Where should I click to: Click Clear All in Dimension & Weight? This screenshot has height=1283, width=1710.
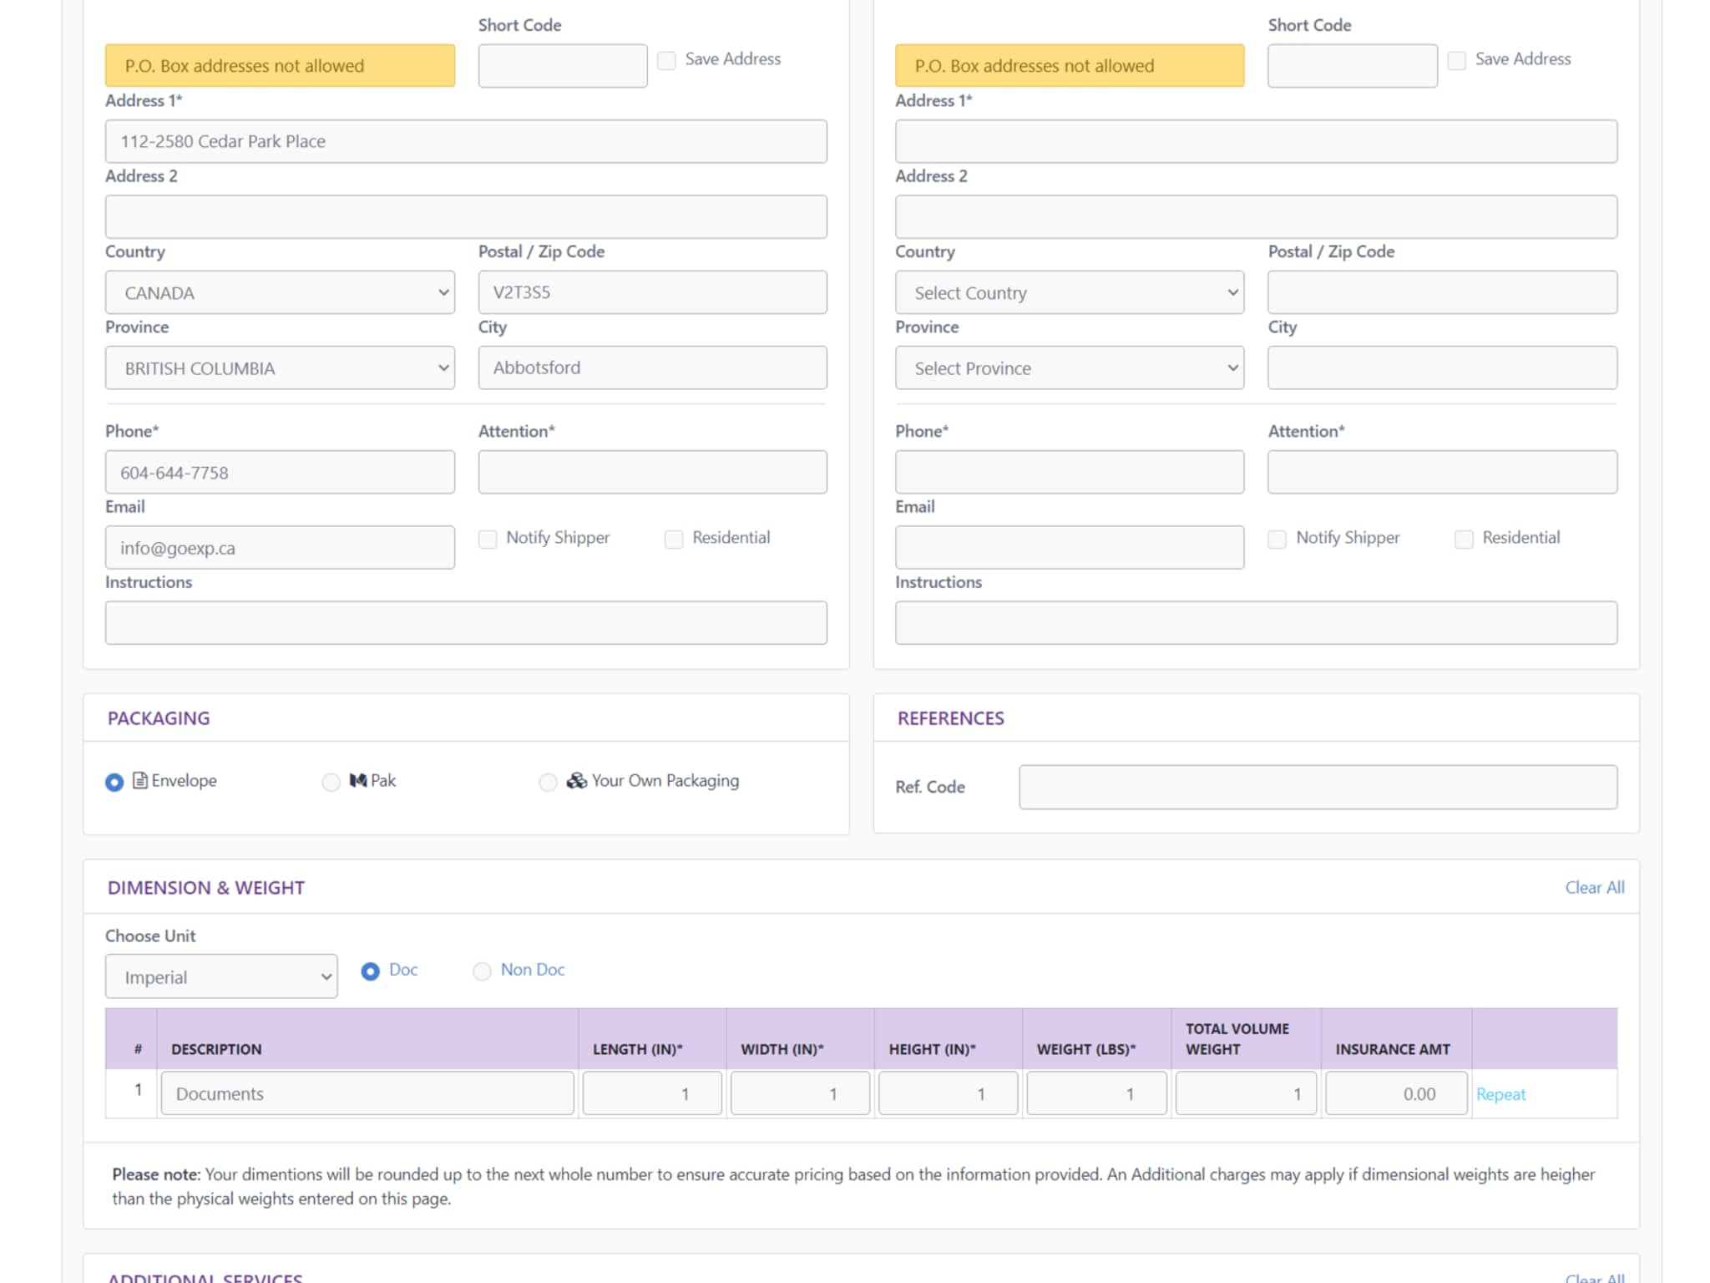tap(1594, 887)
